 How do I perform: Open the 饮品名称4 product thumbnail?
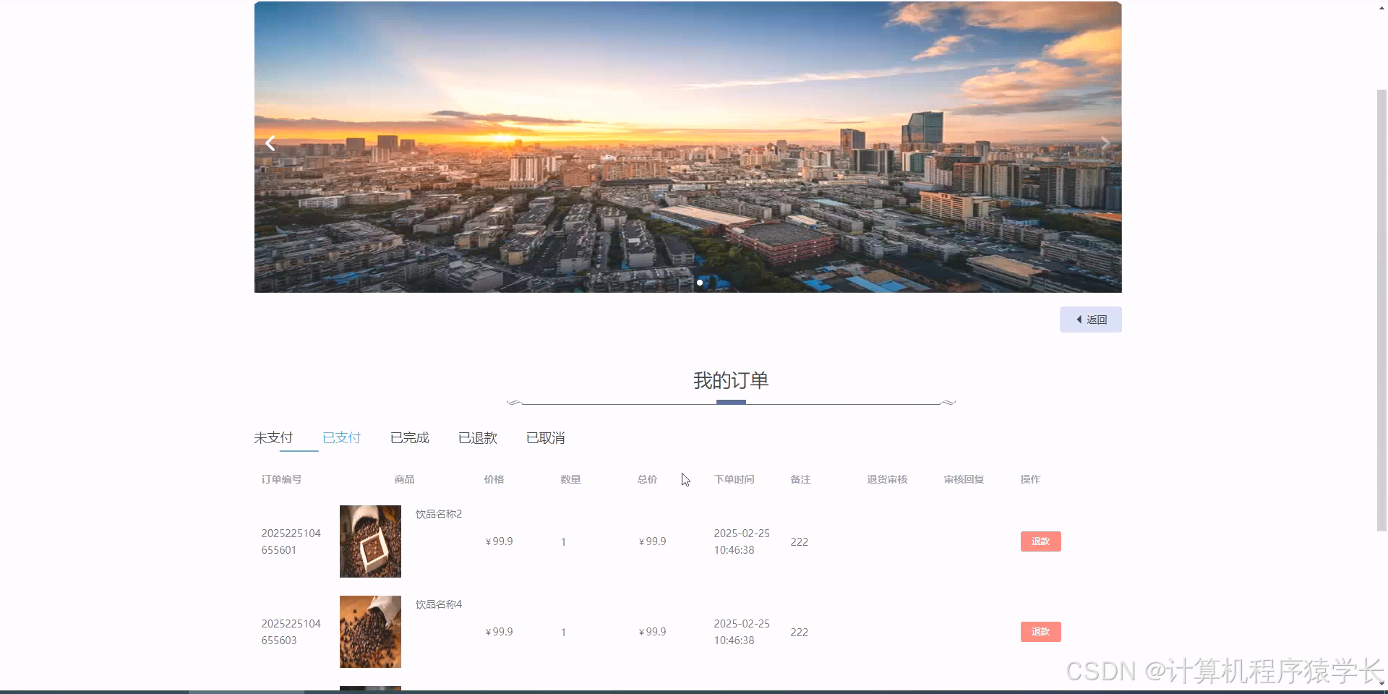[370, 632]
